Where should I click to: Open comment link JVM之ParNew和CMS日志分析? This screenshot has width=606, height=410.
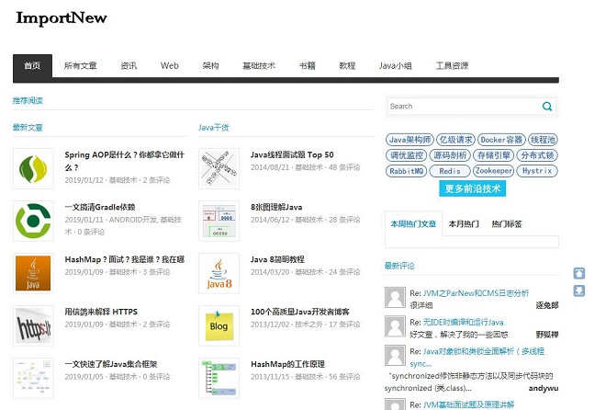(x=477, y=293)
